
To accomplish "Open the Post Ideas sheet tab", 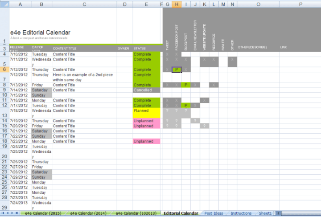I will (214, 213).
